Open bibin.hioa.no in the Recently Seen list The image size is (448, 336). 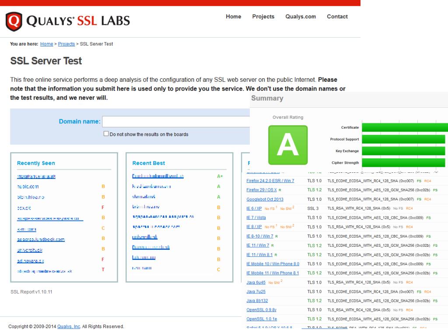click(x=31, y=197)
